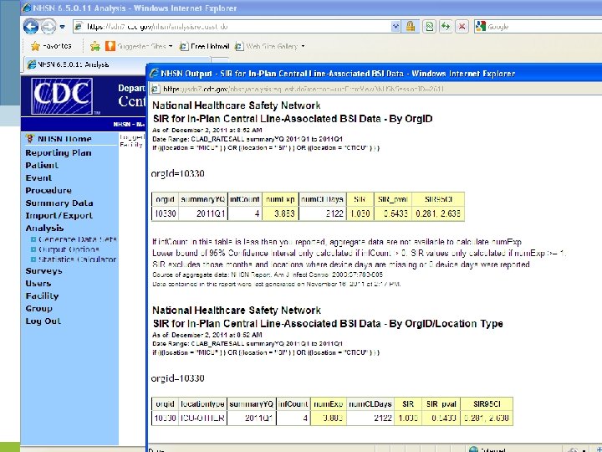Click Log Out in the sidebar

[43, 321]
